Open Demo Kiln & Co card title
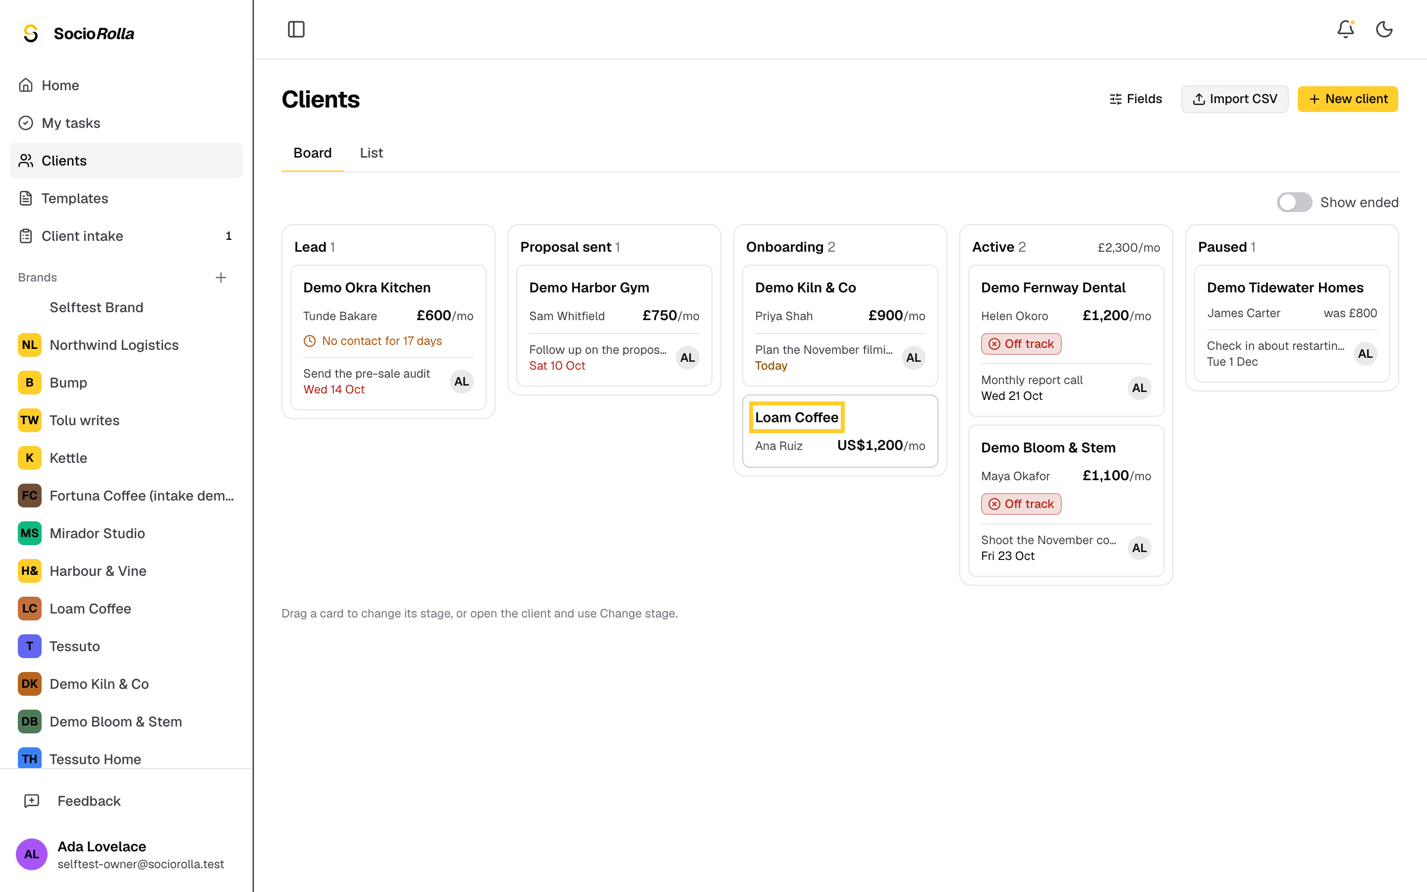The height and width of the screenshot is (892, 1427). click(x=805, y=287)
